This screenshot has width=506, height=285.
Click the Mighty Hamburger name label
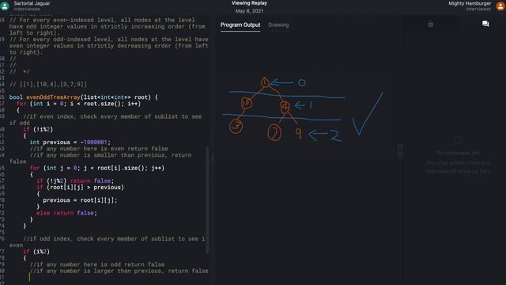(x=470, y=3)
